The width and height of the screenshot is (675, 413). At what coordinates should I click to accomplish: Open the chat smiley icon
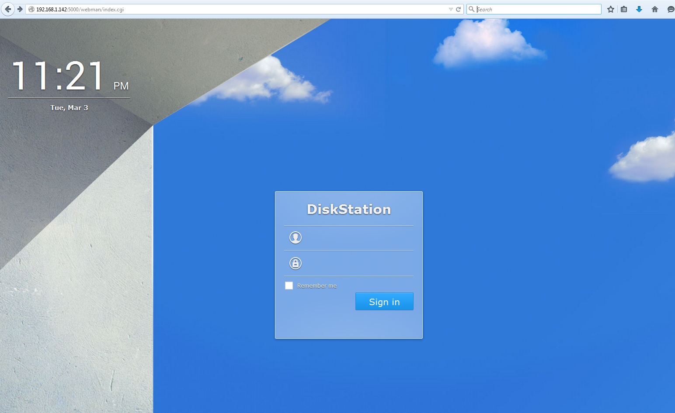(671, 9)
